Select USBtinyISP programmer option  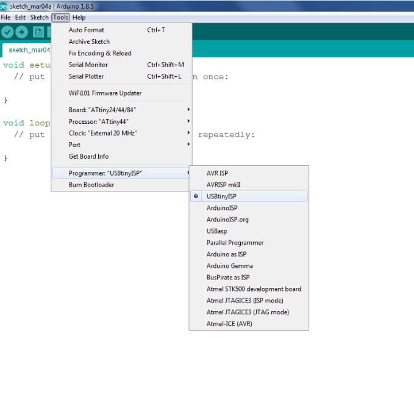pos(249,196)
